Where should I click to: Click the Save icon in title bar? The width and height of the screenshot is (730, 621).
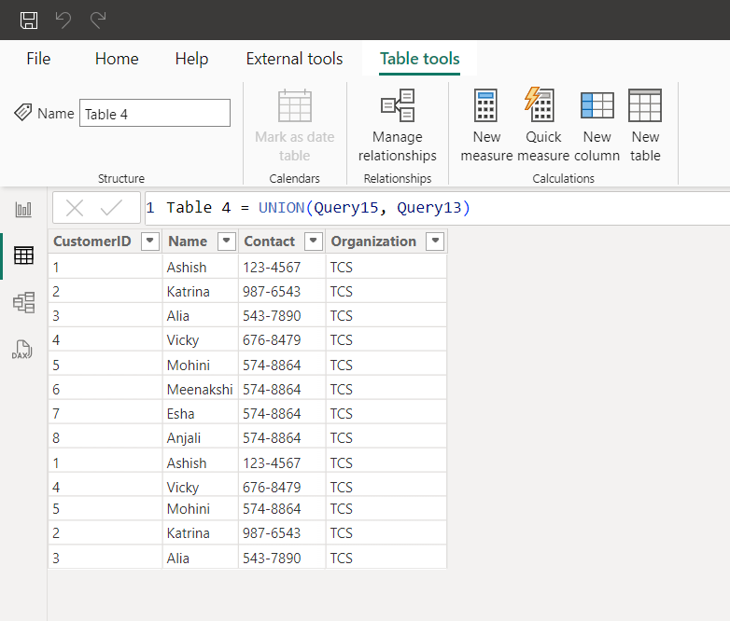click(x=29, y=20)
